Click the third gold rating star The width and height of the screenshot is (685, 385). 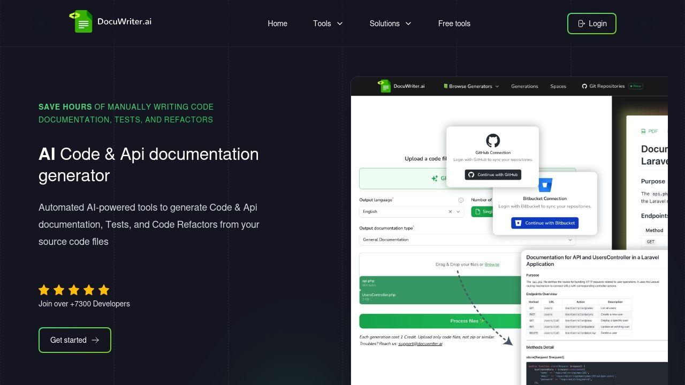74,290
